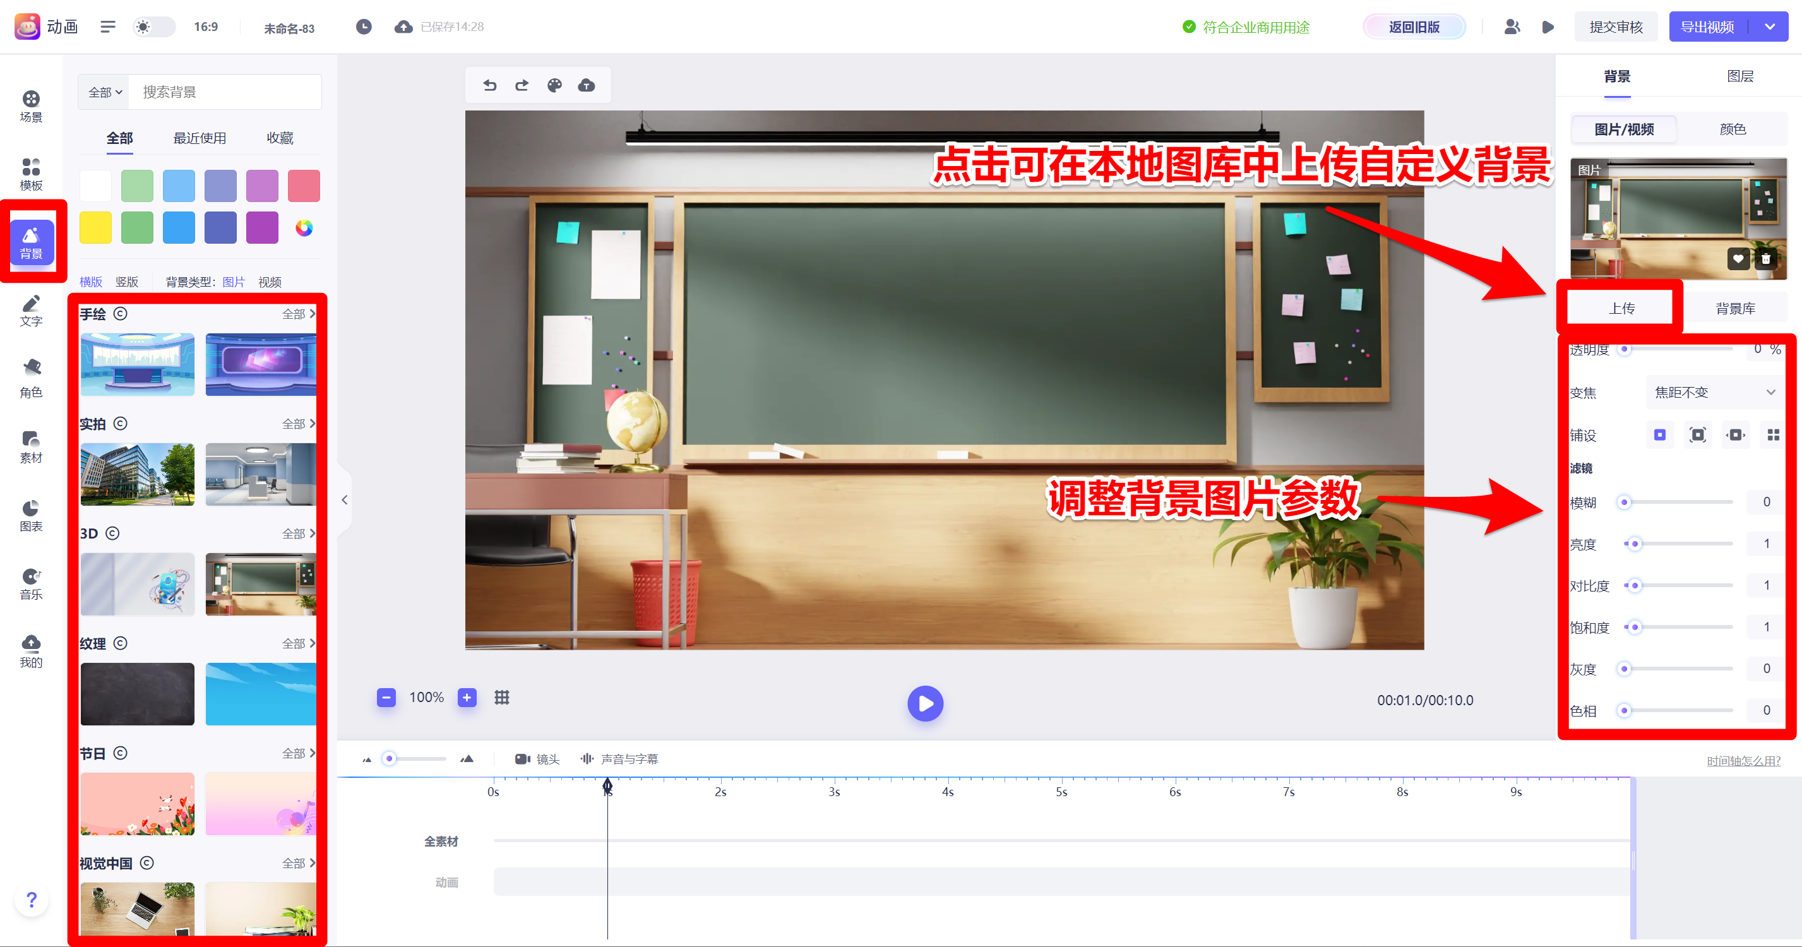Click the redo arrow icon
Image resolution: width=1802 pixels, height=947 pixels.
pos(522,85)
